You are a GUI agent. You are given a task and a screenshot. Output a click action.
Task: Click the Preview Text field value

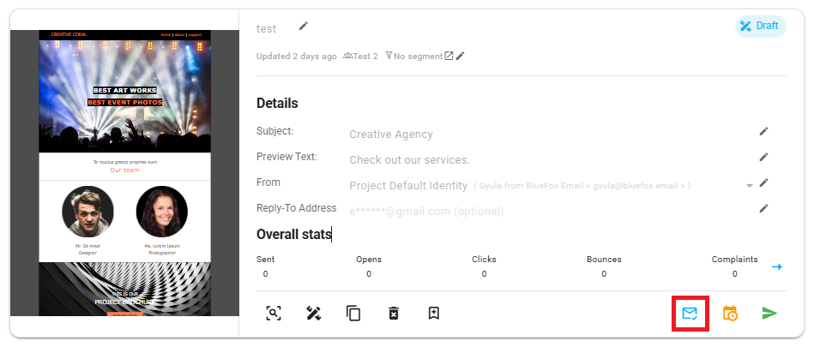click(x=410, y=159)
